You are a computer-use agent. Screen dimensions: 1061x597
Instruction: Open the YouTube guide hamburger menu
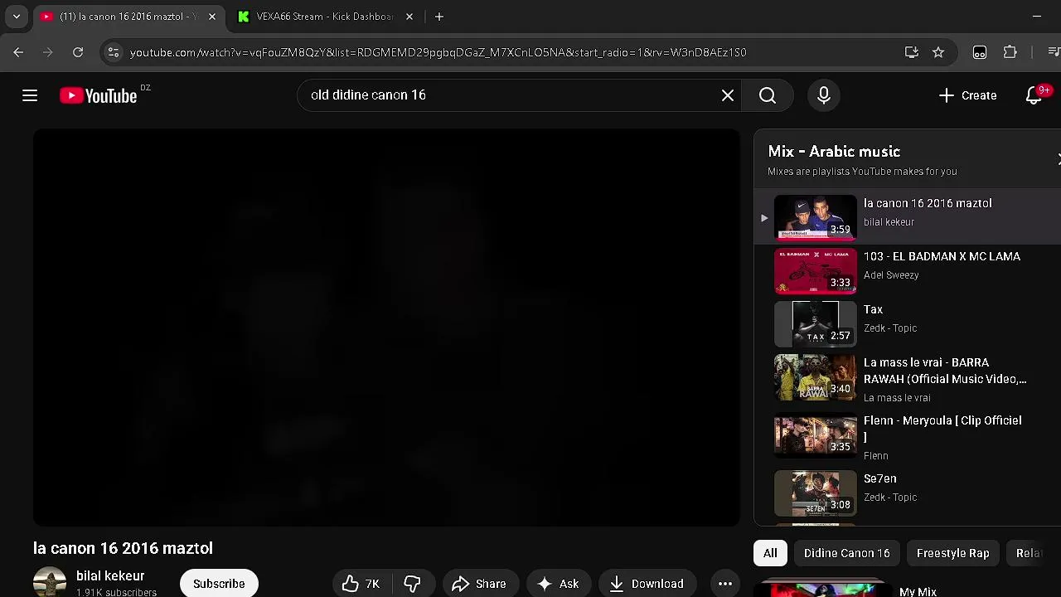[x=30, y=95]
